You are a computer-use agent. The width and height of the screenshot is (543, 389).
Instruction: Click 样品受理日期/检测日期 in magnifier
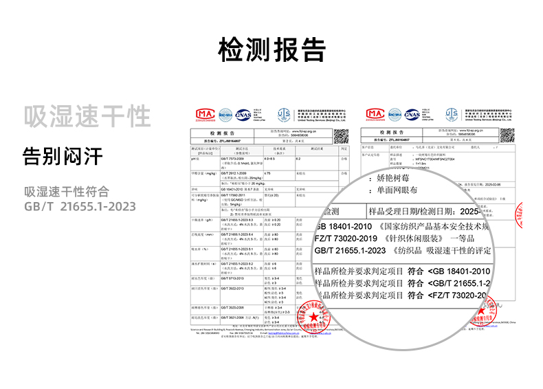click(412, 211)
